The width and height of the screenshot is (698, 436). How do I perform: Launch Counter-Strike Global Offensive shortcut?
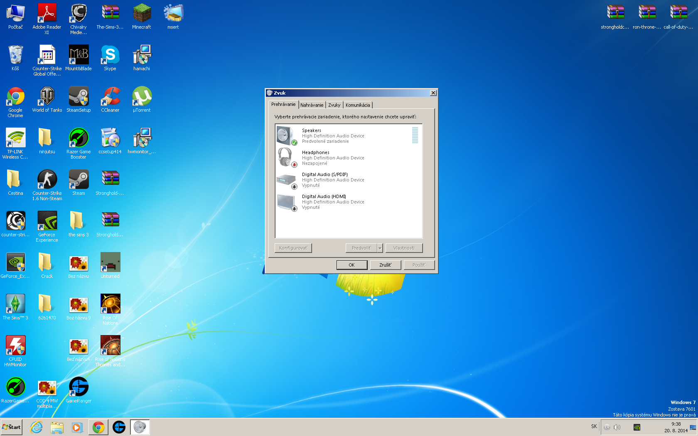47,60
